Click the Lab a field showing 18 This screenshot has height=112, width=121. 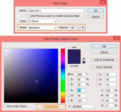tap(110, 80)
